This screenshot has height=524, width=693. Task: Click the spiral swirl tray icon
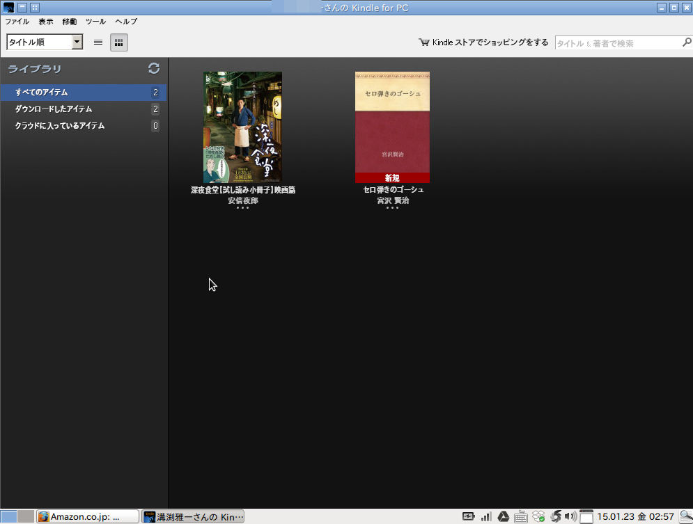pyautogui.click(x=556, y=516)
